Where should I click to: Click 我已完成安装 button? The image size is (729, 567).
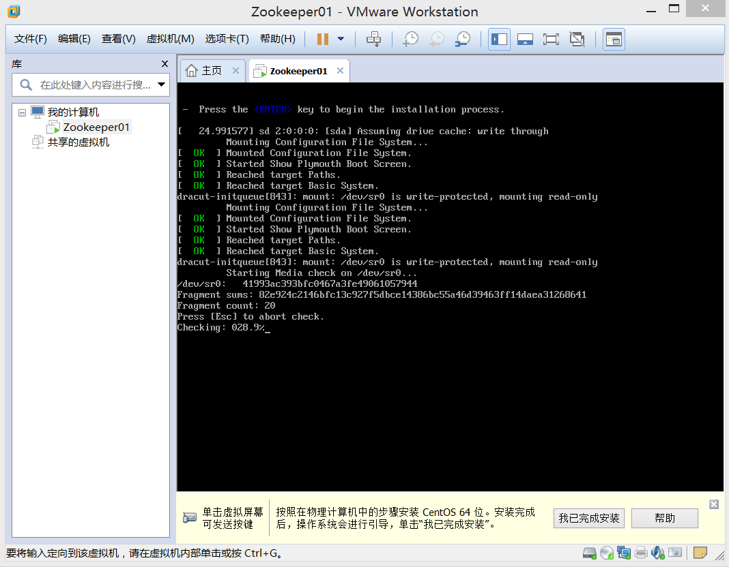tap(588, 519)
